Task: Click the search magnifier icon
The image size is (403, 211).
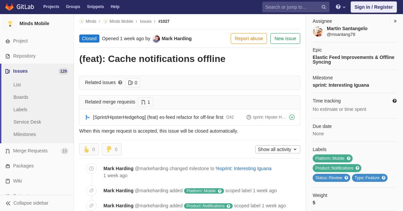Action: [x=324, y=7]
